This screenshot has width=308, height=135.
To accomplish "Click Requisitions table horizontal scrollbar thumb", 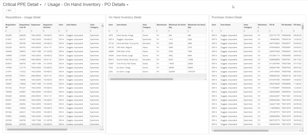I will pos(37,130).
